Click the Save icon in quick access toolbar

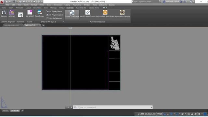[14, 2]
